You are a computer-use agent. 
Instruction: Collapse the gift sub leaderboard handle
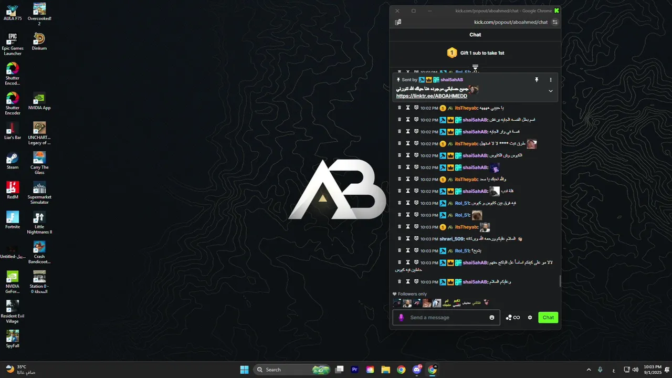click(475, 67)
